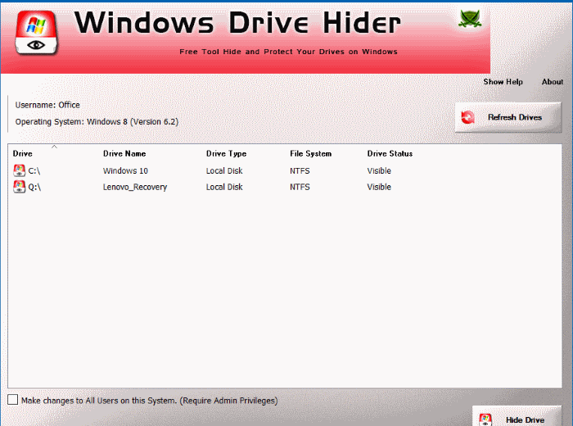Viewport: 573px width, 426px height.
Task: Select the Lenovo_Recovery drive row
Action: point(135,187)
